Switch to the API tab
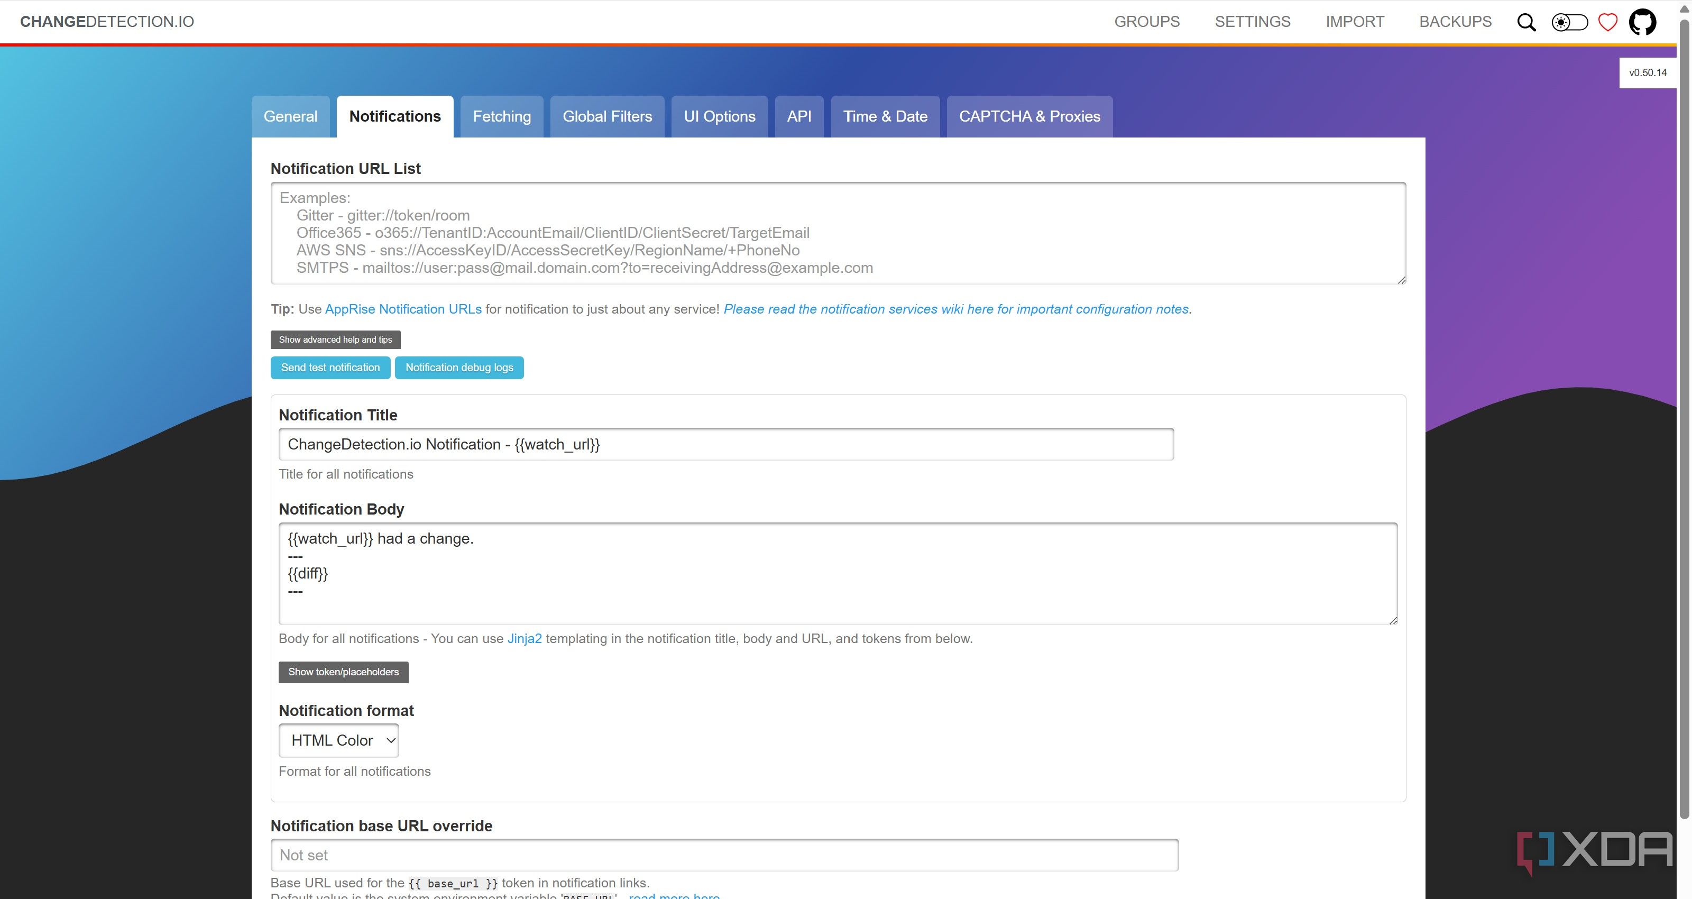Viewport: 1692px width, 899px height. click(799, 116)
